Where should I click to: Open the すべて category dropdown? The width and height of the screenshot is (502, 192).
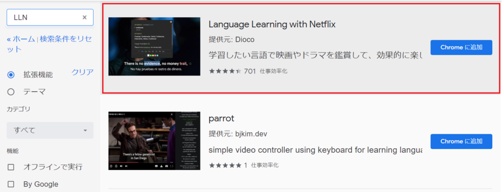50,130
